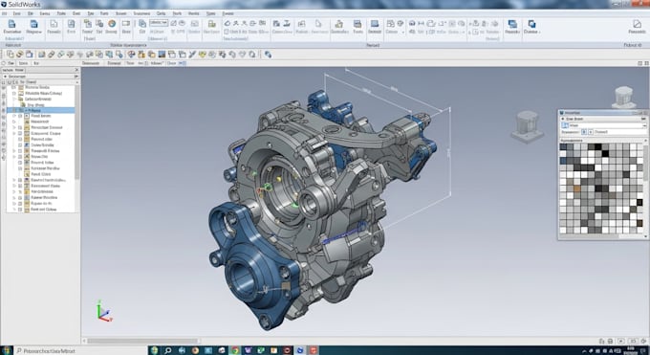Screen dimensions: 650x355
Task: Select the crossed tools icon on the second toolbar
Action: click(192, 55)
